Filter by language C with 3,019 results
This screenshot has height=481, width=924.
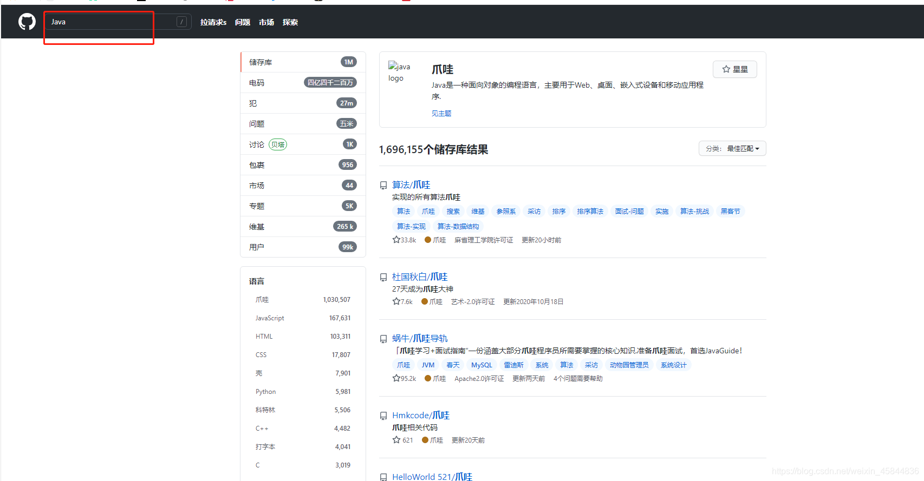(303, 465)
